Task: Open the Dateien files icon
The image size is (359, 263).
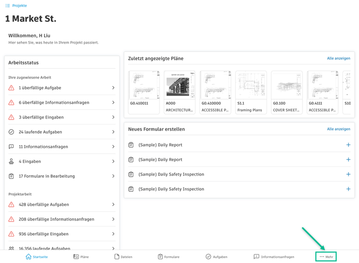Action: point(117,257)
